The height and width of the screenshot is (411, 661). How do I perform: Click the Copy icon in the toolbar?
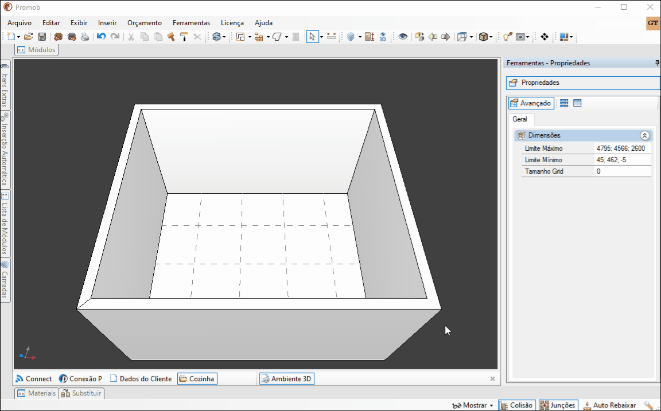145,37
